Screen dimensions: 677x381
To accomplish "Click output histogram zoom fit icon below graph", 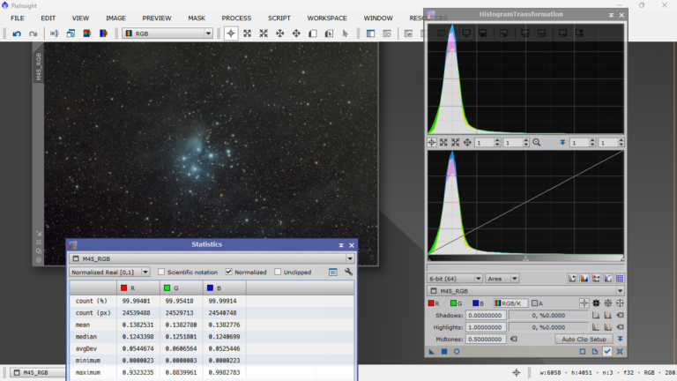I will click(443, 143).
